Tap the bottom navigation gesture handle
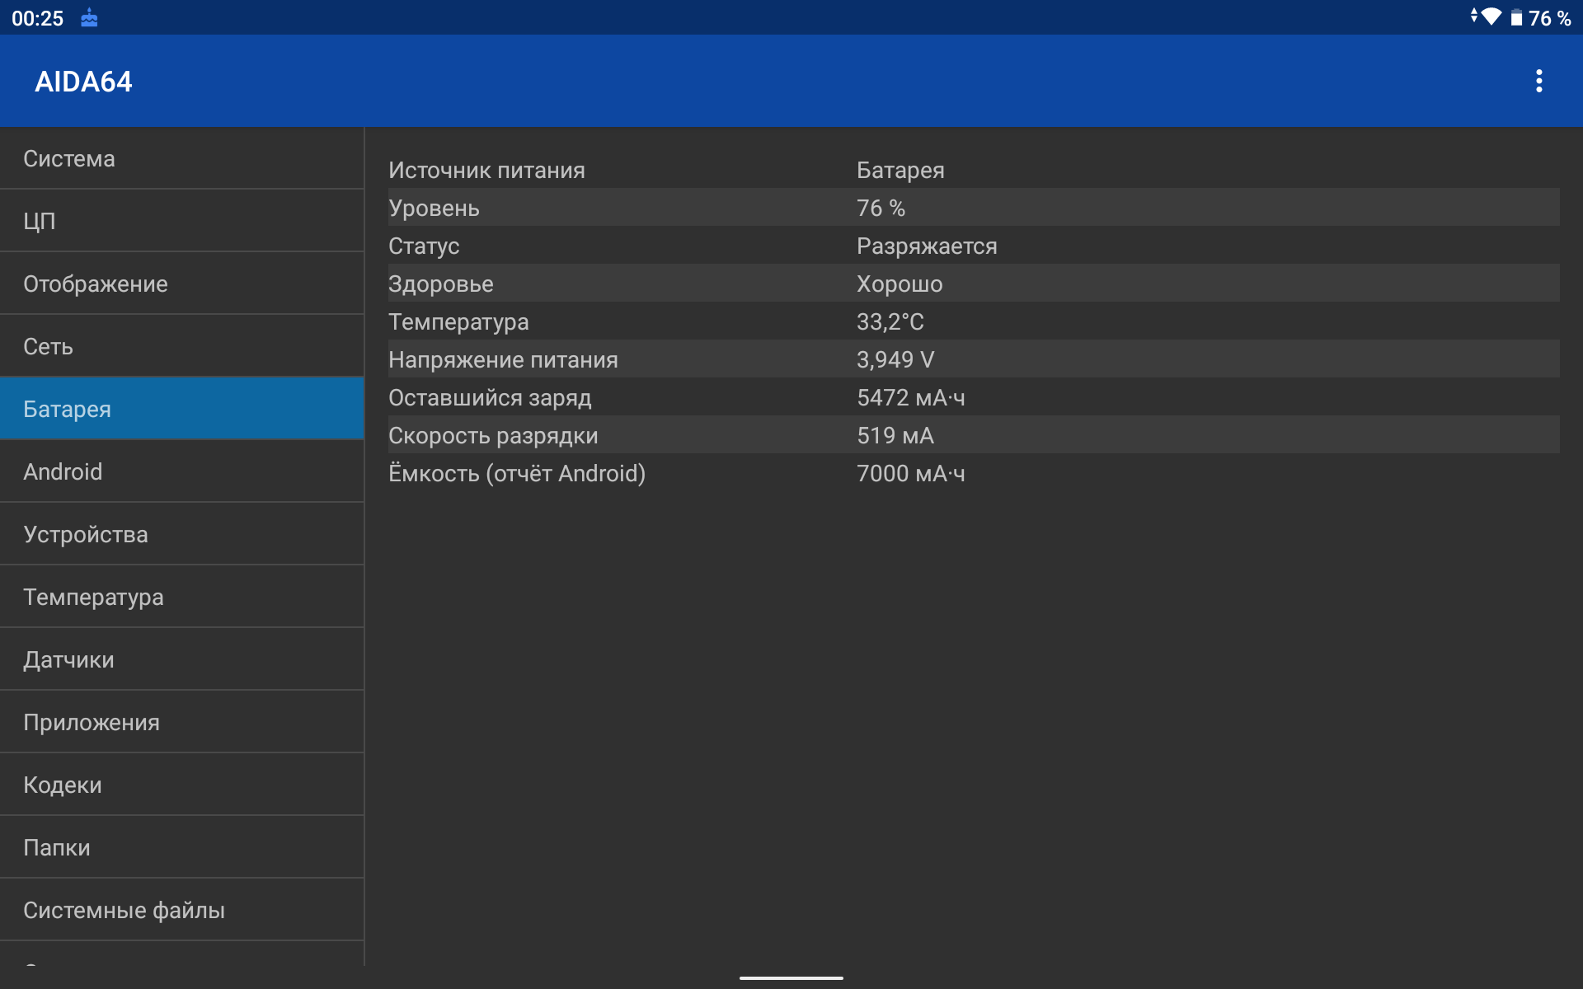 coord(791,978)
